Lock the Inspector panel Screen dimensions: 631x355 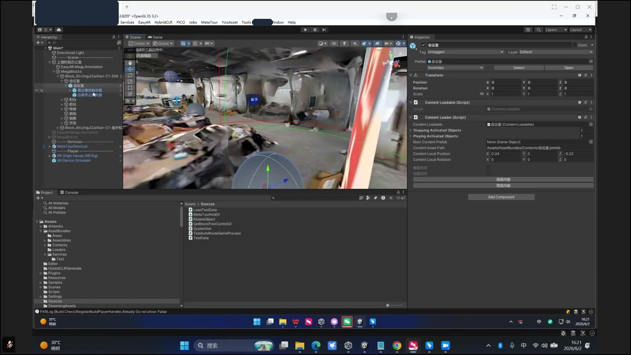(x=585, y=37)
